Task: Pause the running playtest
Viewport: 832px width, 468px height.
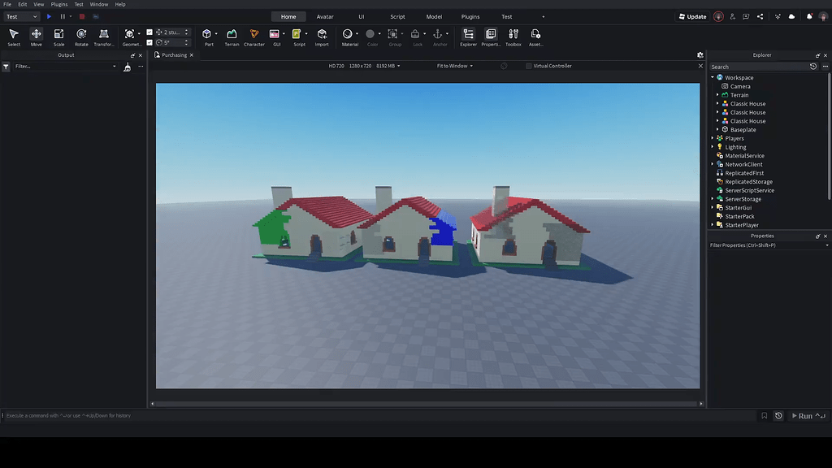Action: click(x=63, y=16)
